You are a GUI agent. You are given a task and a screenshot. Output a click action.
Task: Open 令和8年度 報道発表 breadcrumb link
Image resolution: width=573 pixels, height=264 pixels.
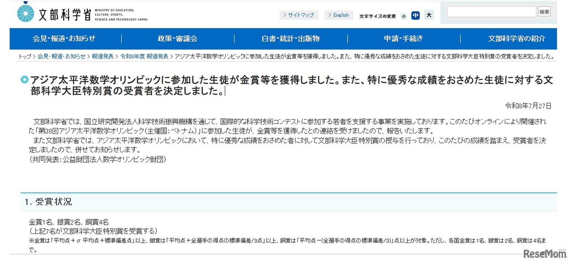pyautogui.click(x=144, y=56)
